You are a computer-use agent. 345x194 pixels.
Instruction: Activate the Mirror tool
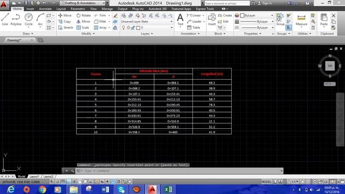pyautogui.click(x=84, y=22)
